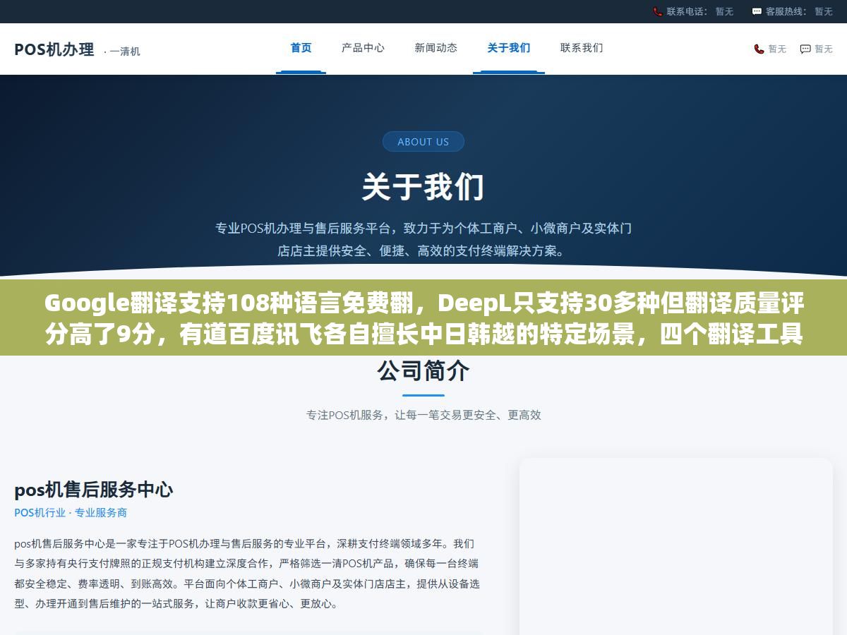The height and width of the screenshot is (635, 847).
Task: Click the Google翻译 overlay banner text
Action: tap(423, 317)
